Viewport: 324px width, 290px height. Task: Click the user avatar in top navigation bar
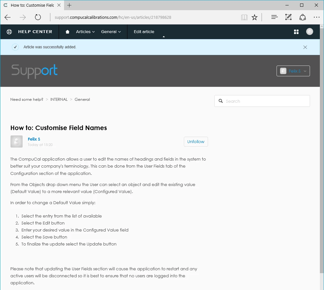pyautogui.click(x=310, y=31)
